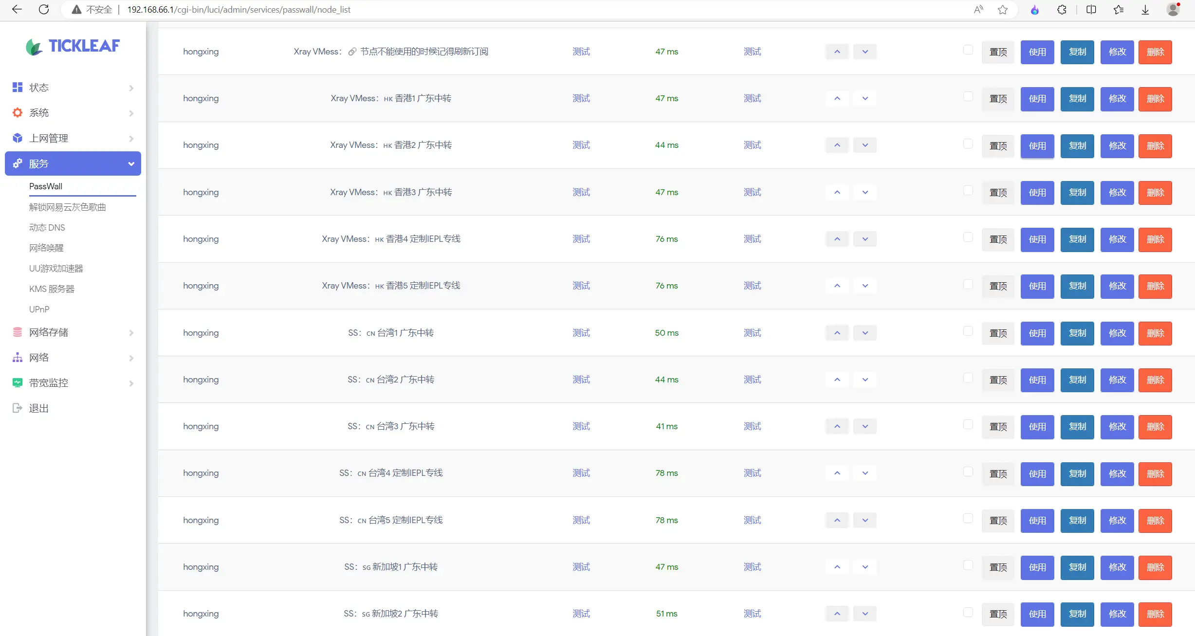Click 置顶 for 台湾3 广东中转 node
This screenshot has width=1195, height=636.
point(998,427)
